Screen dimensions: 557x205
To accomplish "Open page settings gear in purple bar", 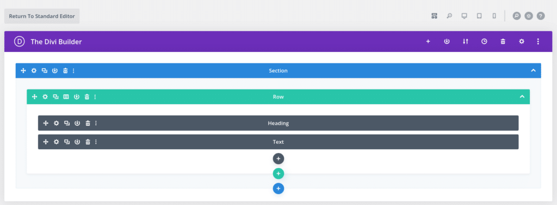I will [522, 41].
